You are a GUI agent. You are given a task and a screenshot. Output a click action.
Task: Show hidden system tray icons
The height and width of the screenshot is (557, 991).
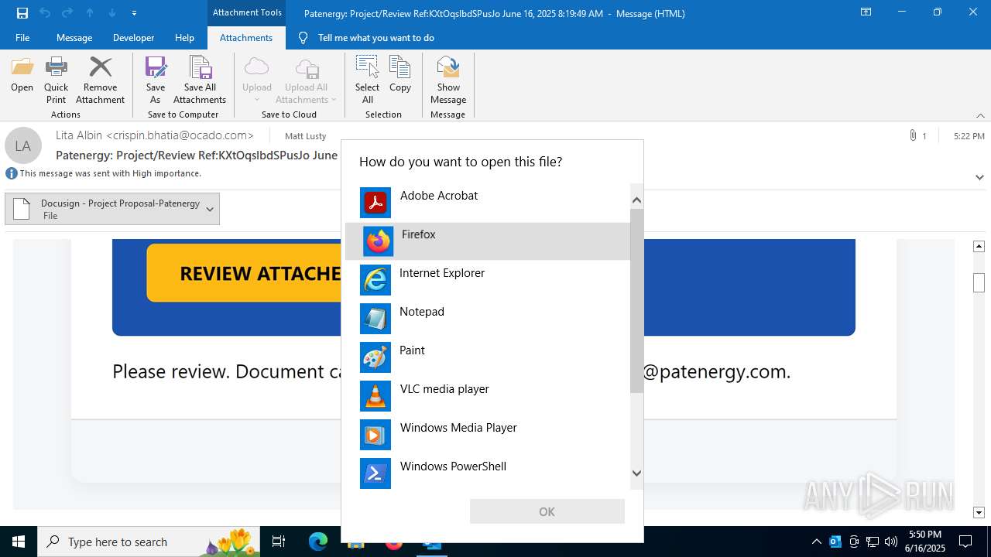[816, 542]
